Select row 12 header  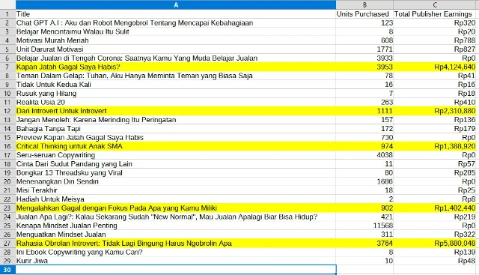(x=7, y=111)
